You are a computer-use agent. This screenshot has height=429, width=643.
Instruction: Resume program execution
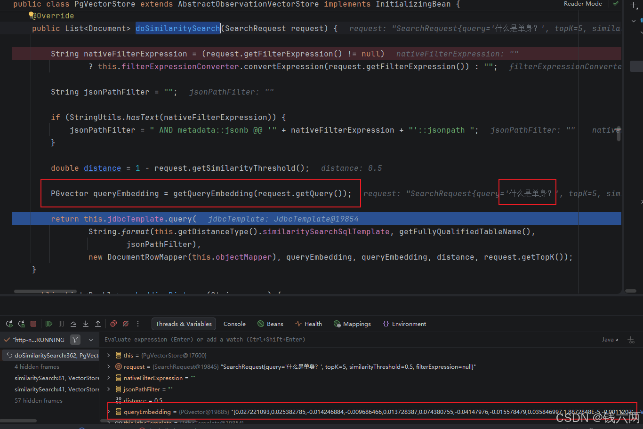tap(49, 324)
